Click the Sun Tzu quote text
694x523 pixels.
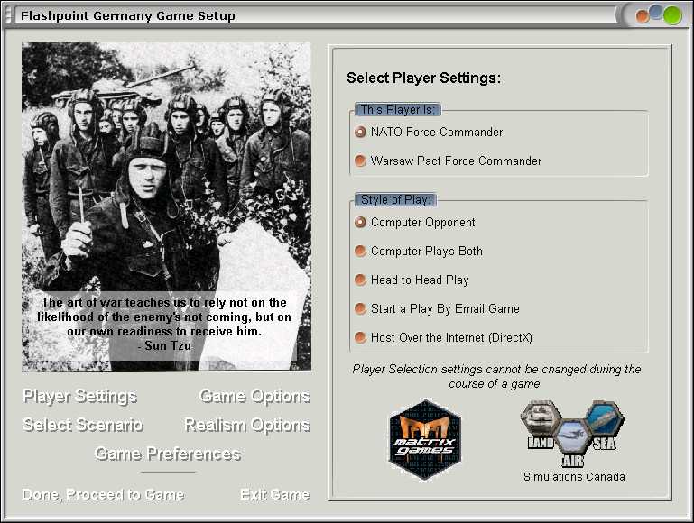coord(164,324)
